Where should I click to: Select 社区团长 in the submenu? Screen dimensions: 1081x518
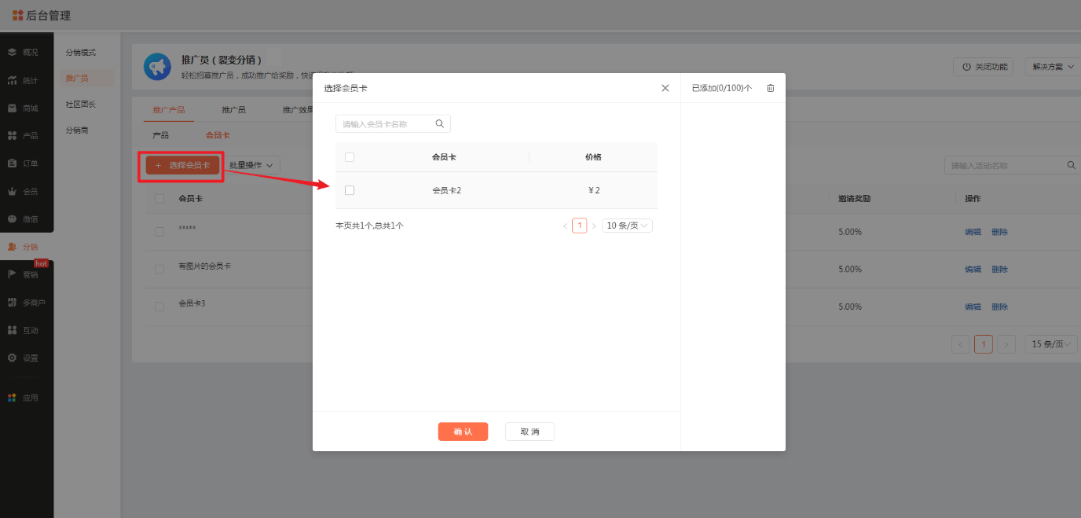(x=80, y=104)
